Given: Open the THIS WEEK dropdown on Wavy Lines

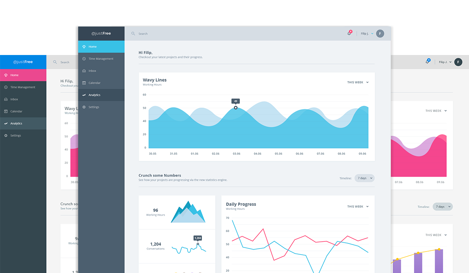Looking at the screenshot, I should coord(358,82).
